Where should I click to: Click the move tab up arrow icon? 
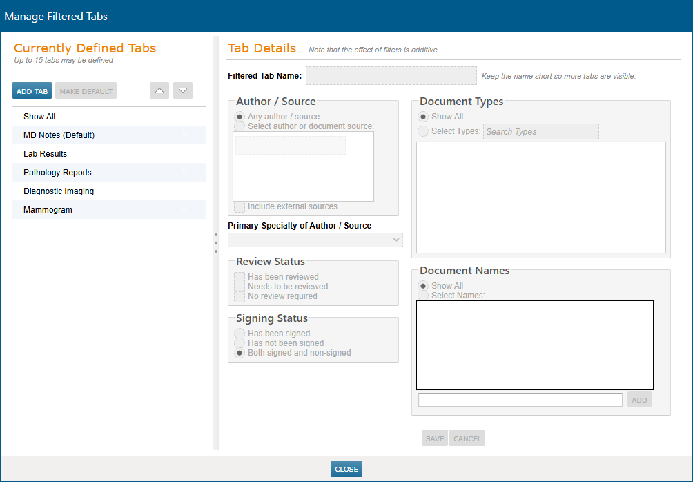click(159, 90)
